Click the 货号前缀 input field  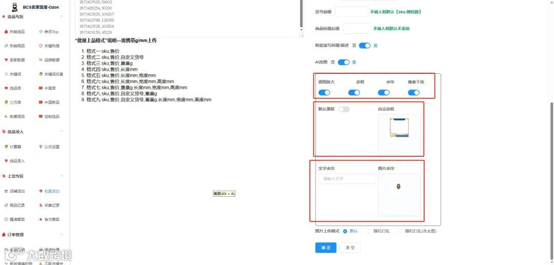[351, 12]
